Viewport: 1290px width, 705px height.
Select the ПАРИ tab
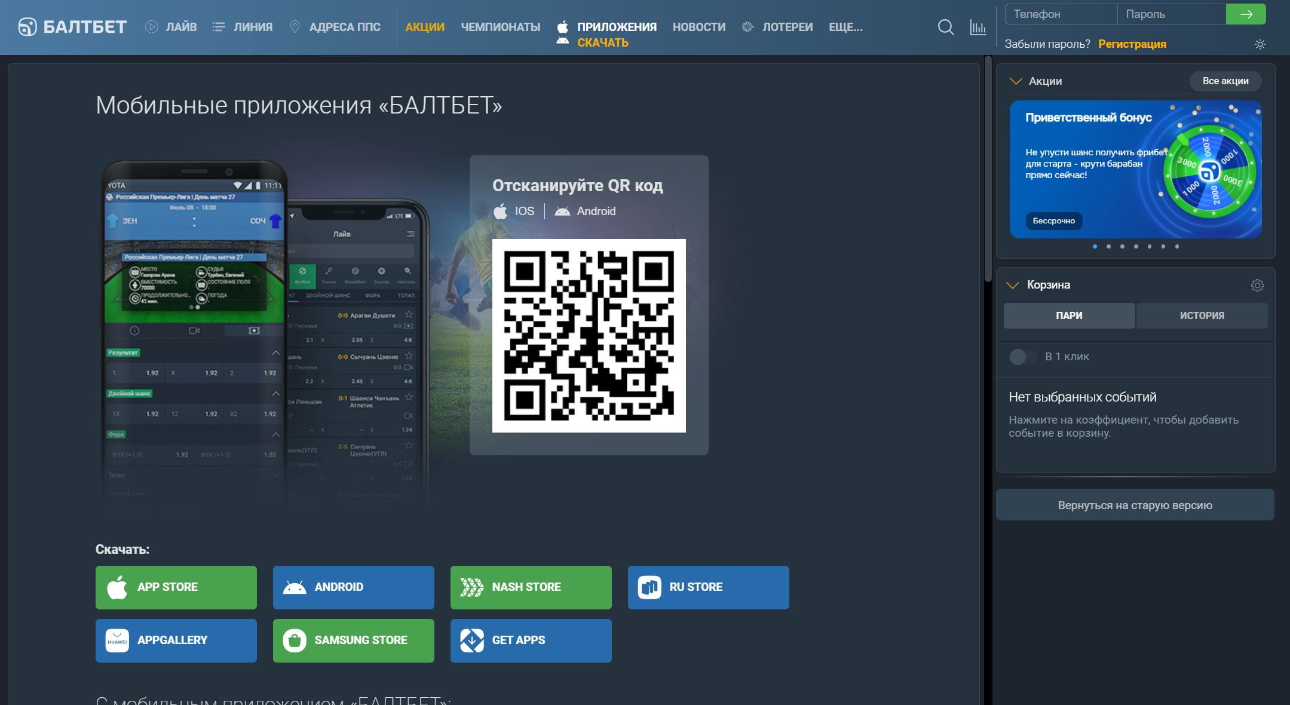click(1069, 315)
